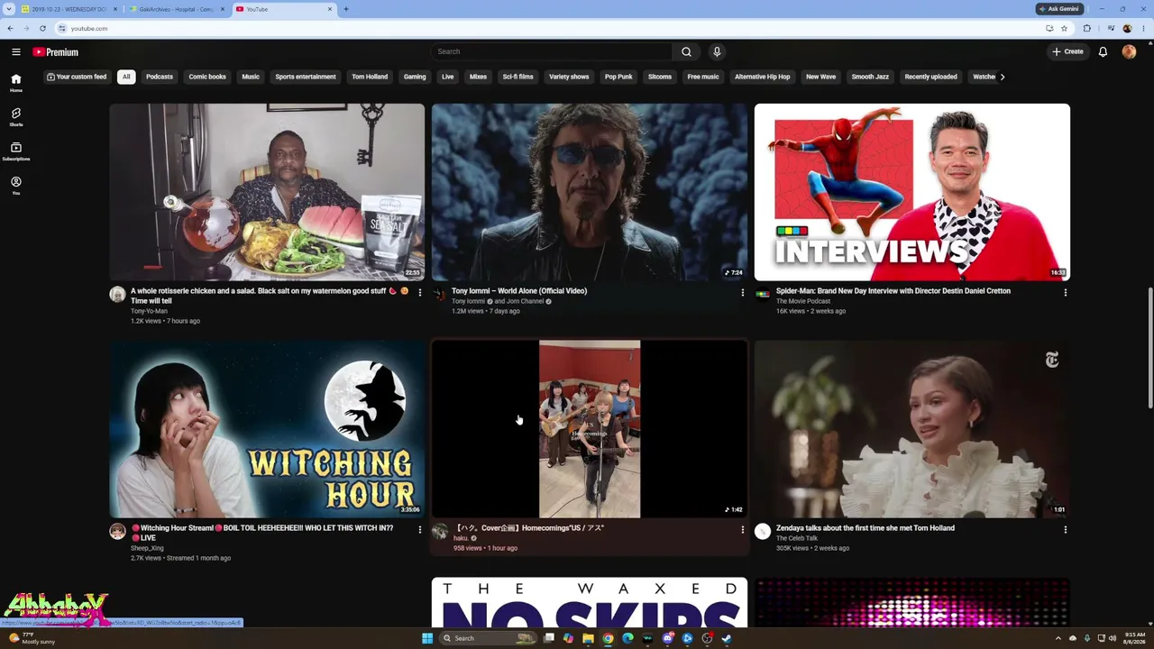The width and height of the screenshot is (1154, 649).
Task: Select the Podcasts filter chip
Action: (160, 77)
